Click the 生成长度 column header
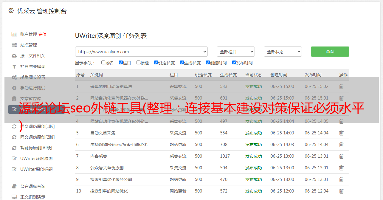 pos(228,75)
